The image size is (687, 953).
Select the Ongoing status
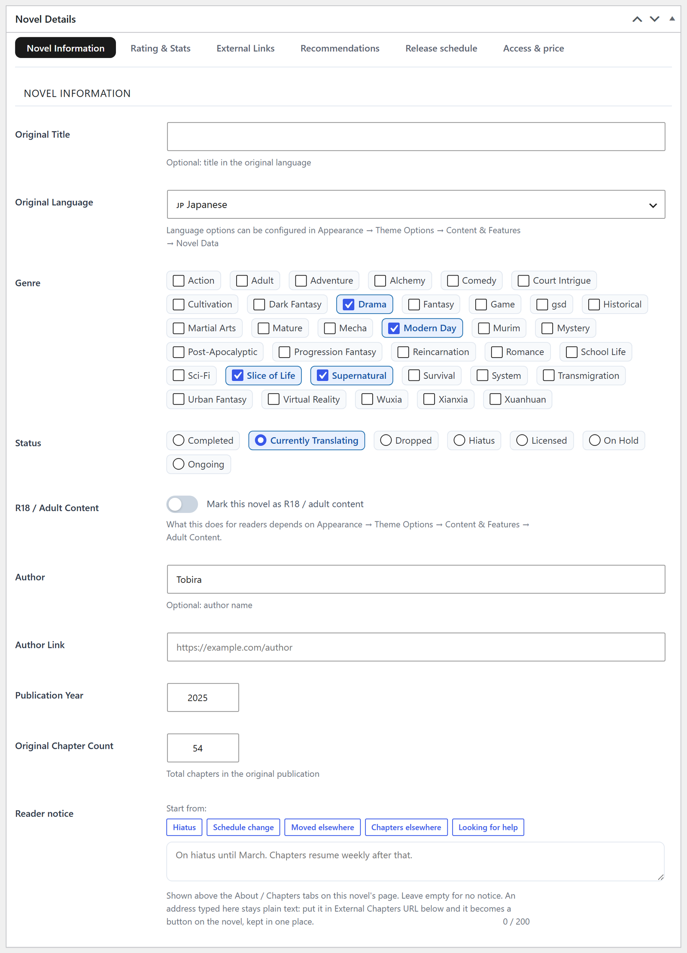[x=179, y=464]
